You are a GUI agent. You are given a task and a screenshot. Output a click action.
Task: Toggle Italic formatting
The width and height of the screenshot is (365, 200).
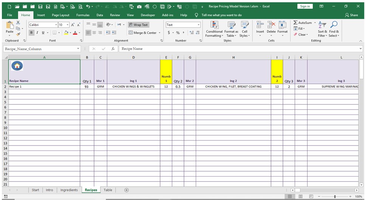pyautogui.click(x=37, y=33)
